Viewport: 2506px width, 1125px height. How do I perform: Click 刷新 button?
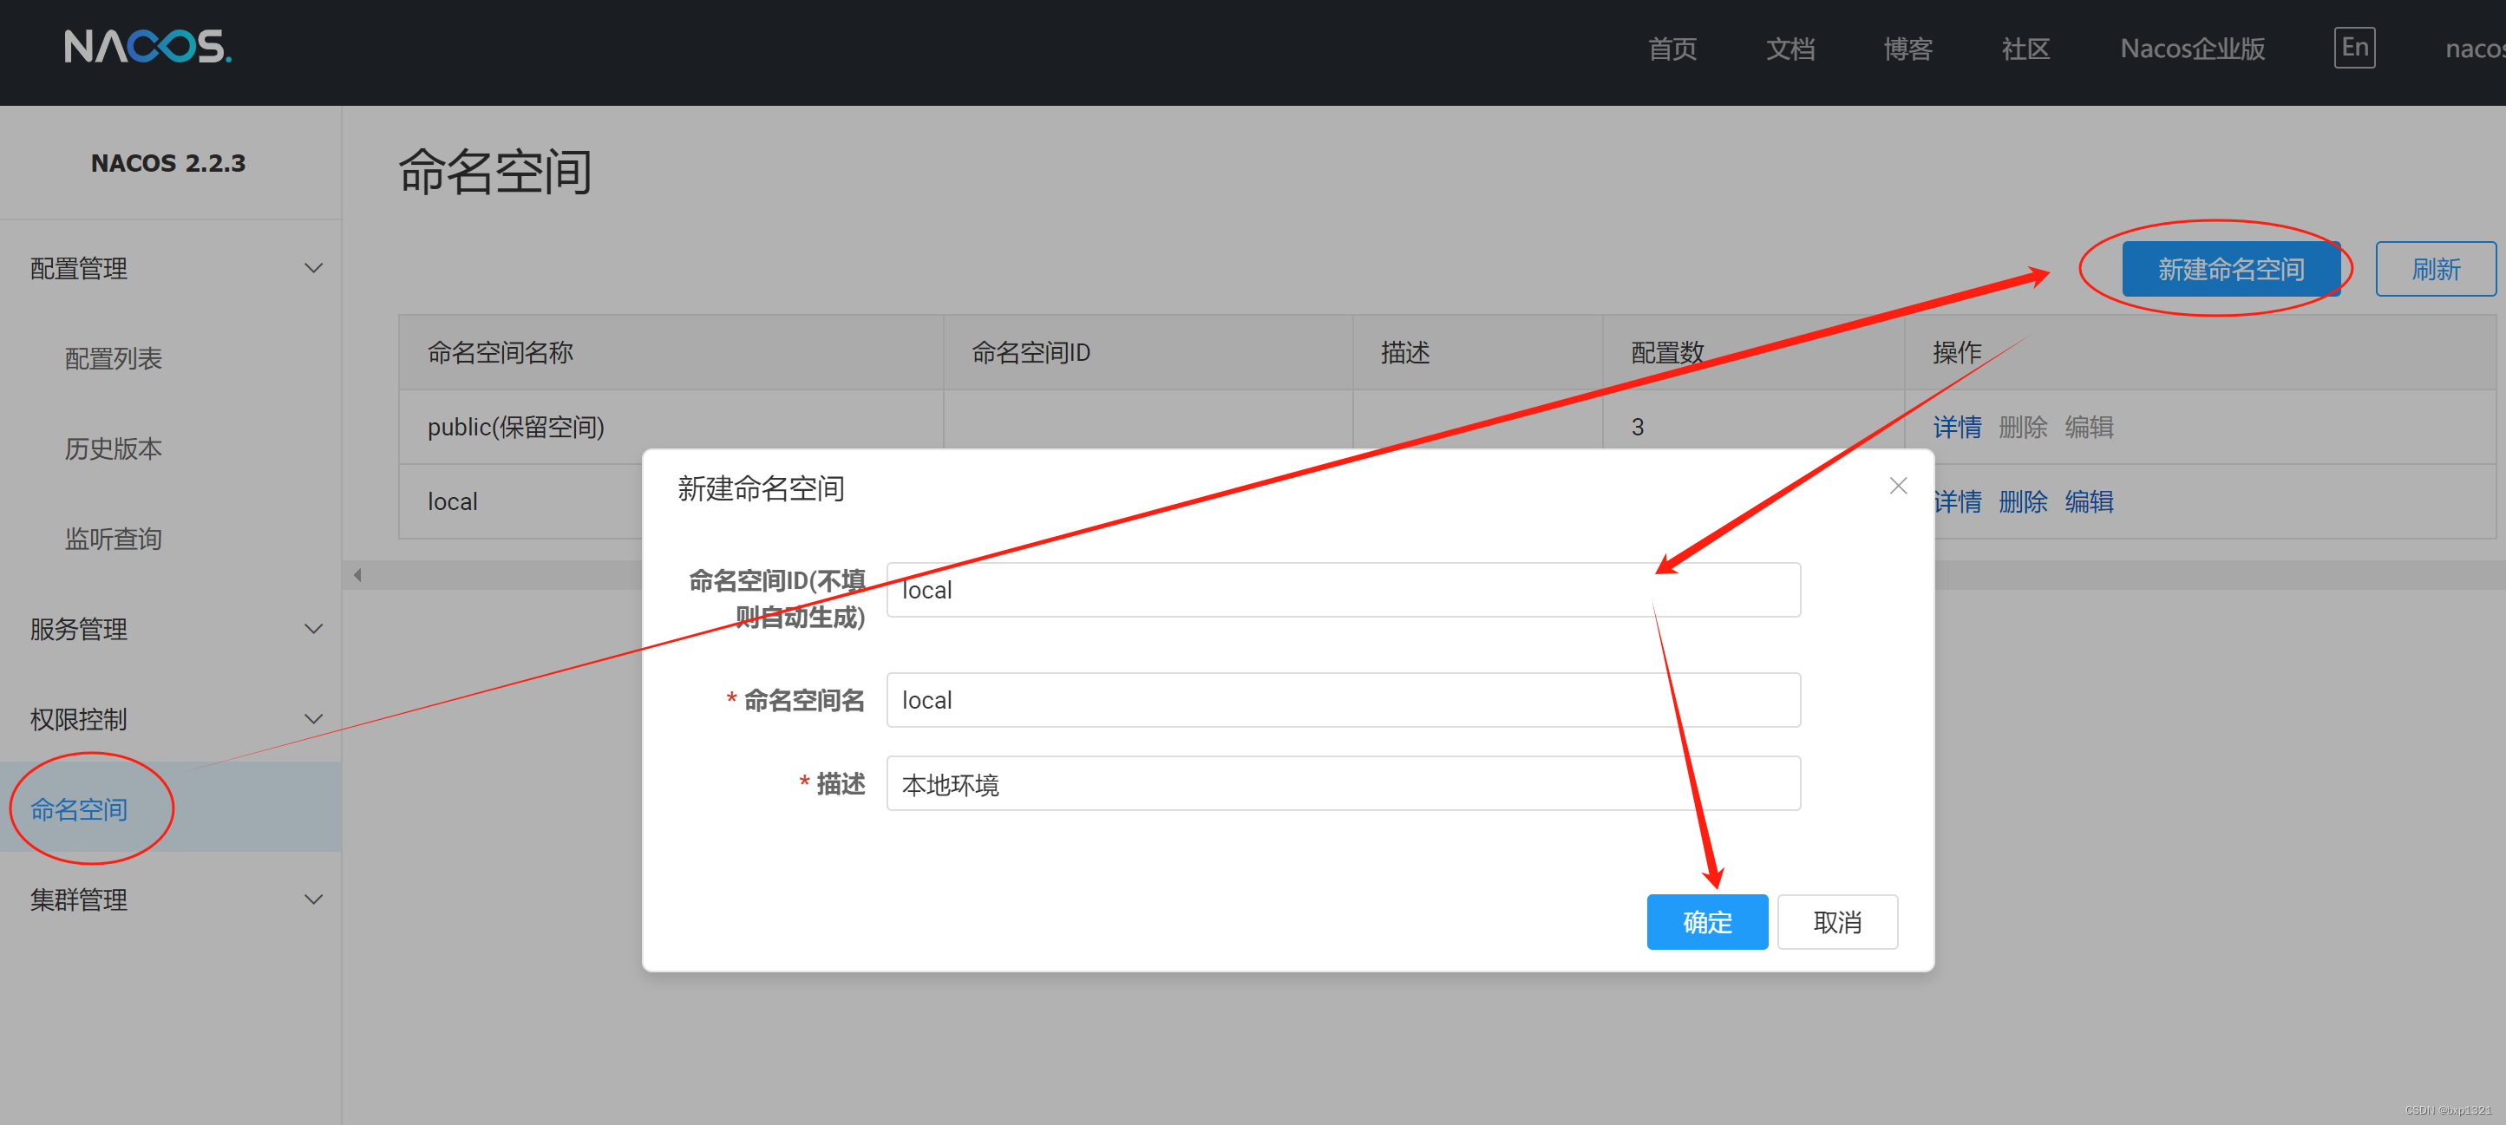pos(2435,269)
